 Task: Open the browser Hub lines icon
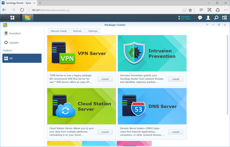201,10
